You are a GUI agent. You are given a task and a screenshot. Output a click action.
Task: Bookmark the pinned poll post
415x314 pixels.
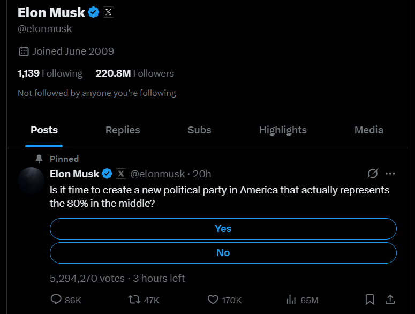click(x=369, y=300)
